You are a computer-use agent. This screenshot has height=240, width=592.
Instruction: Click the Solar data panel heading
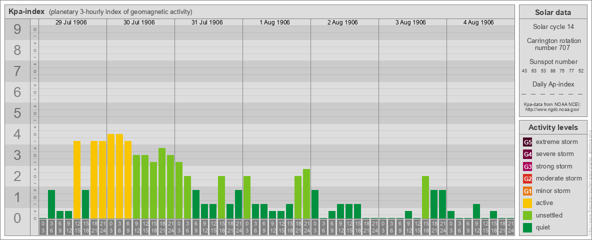552,12
